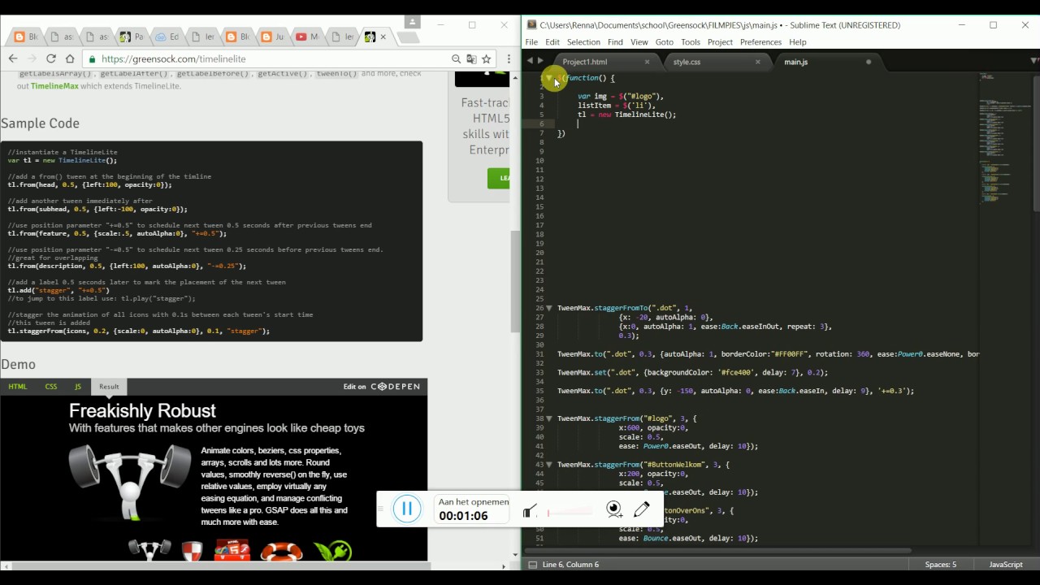Viewport: 1040px width, 585px height.
Task: Open Chrome home page button
Action: (70, 58)
